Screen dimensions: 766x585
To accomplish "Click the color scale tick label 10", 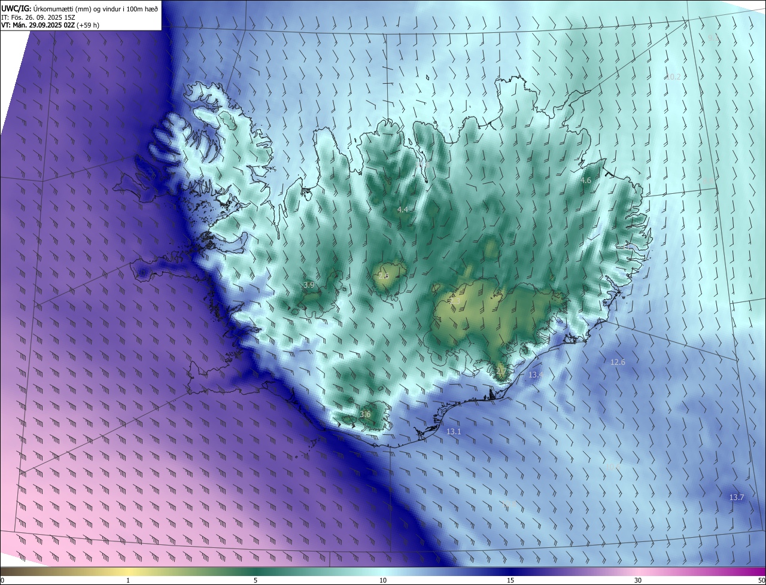I will click(383, 580).
